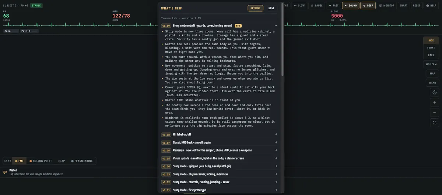This screenshot has width=442, height=195.
Task: Click the NIBP 122/78 readout
Action: [121, 16]
